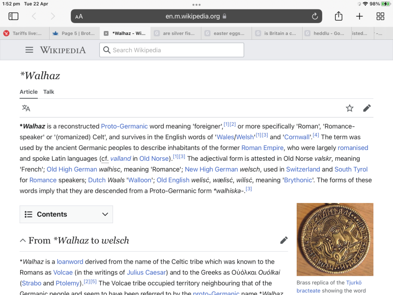The height and width of the screenshot is (295, 393).
Task: Show the tab overview grid
Action: (380, 16)
